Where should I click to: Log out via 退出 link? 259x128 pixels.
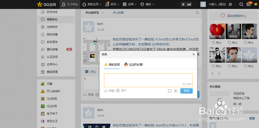(x=222, y=4)
